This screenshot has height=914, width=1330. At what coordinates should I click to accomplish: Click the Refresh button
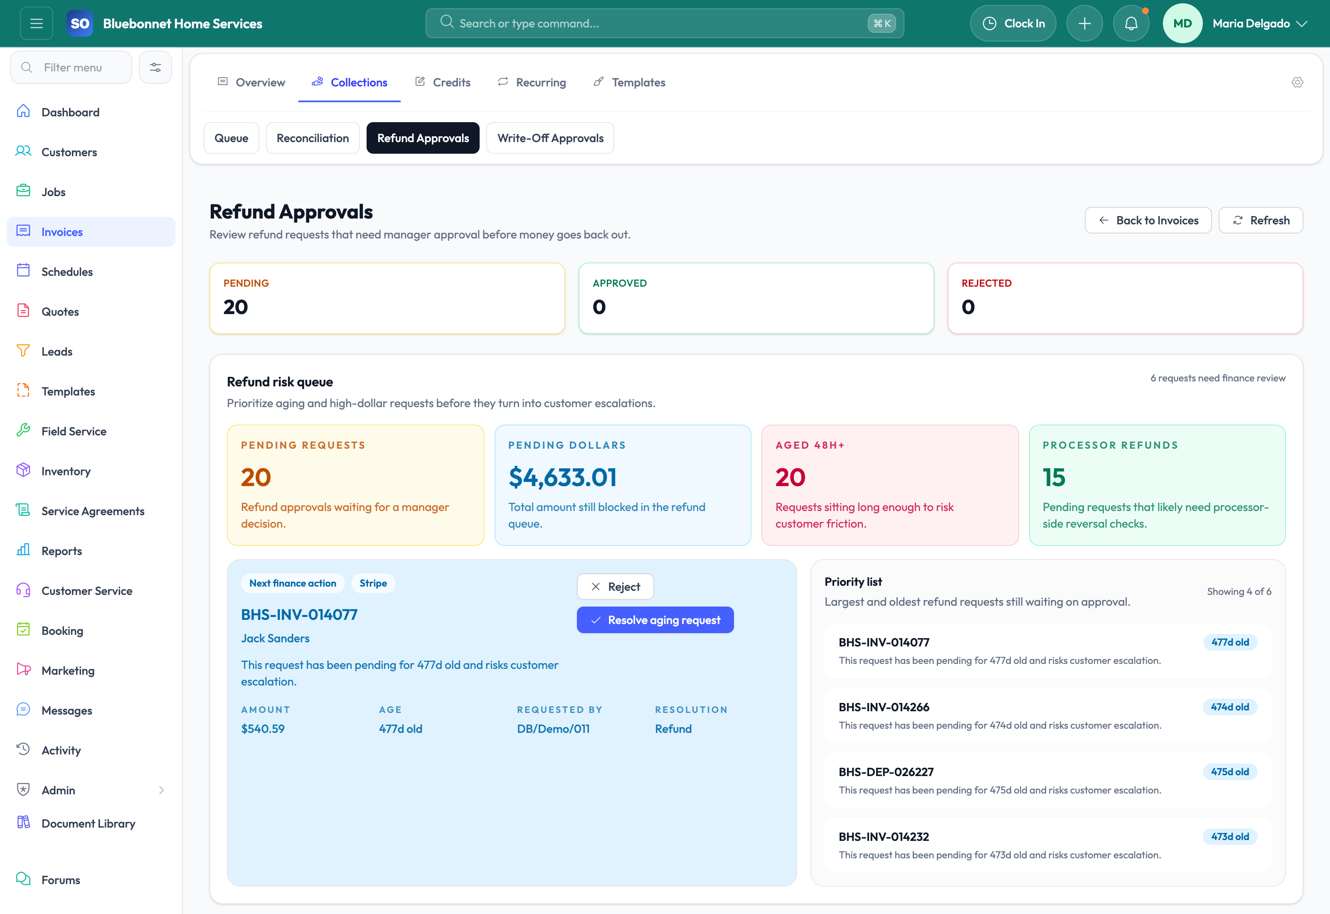coord(1261,221)
